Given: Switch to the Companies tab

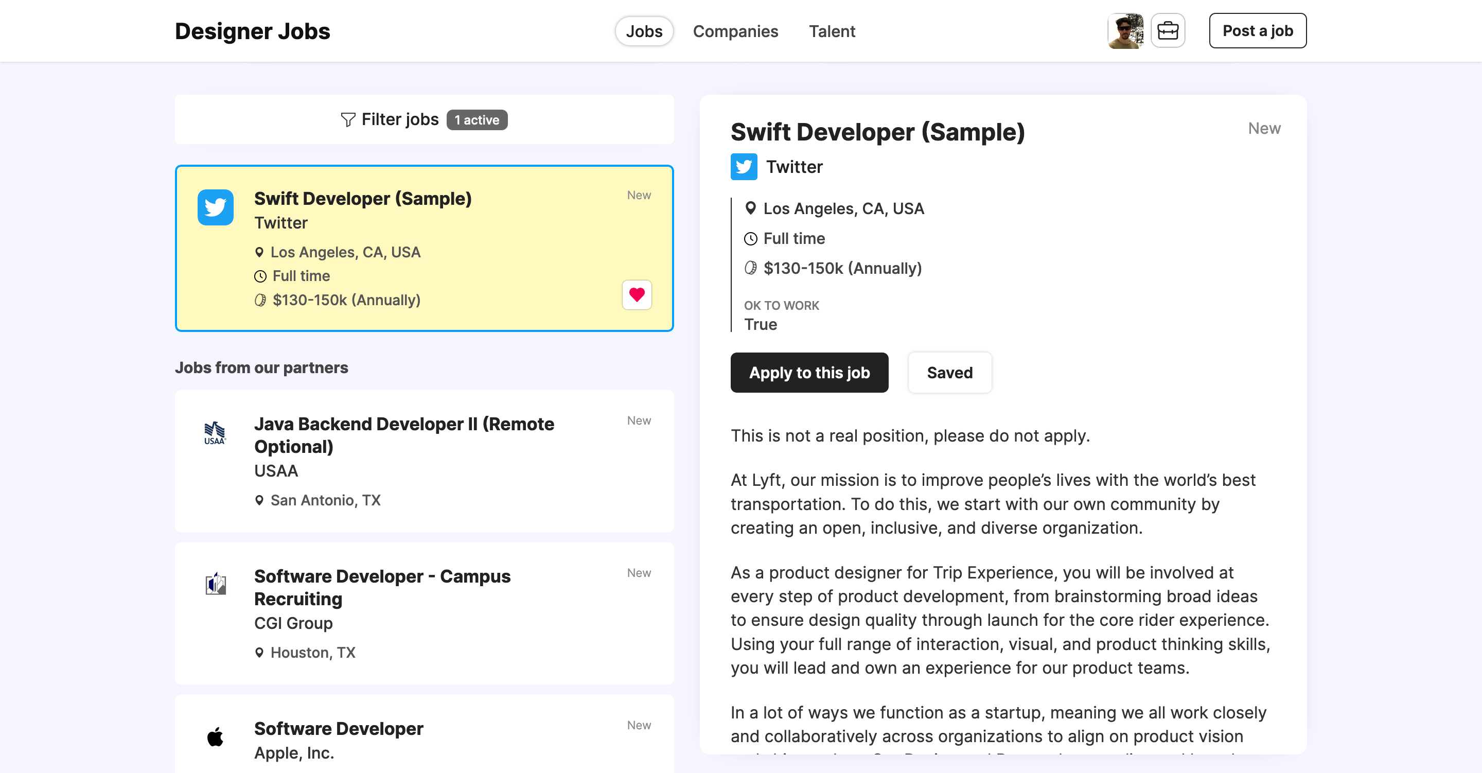Looking at the screenshot, I should 735,31.
